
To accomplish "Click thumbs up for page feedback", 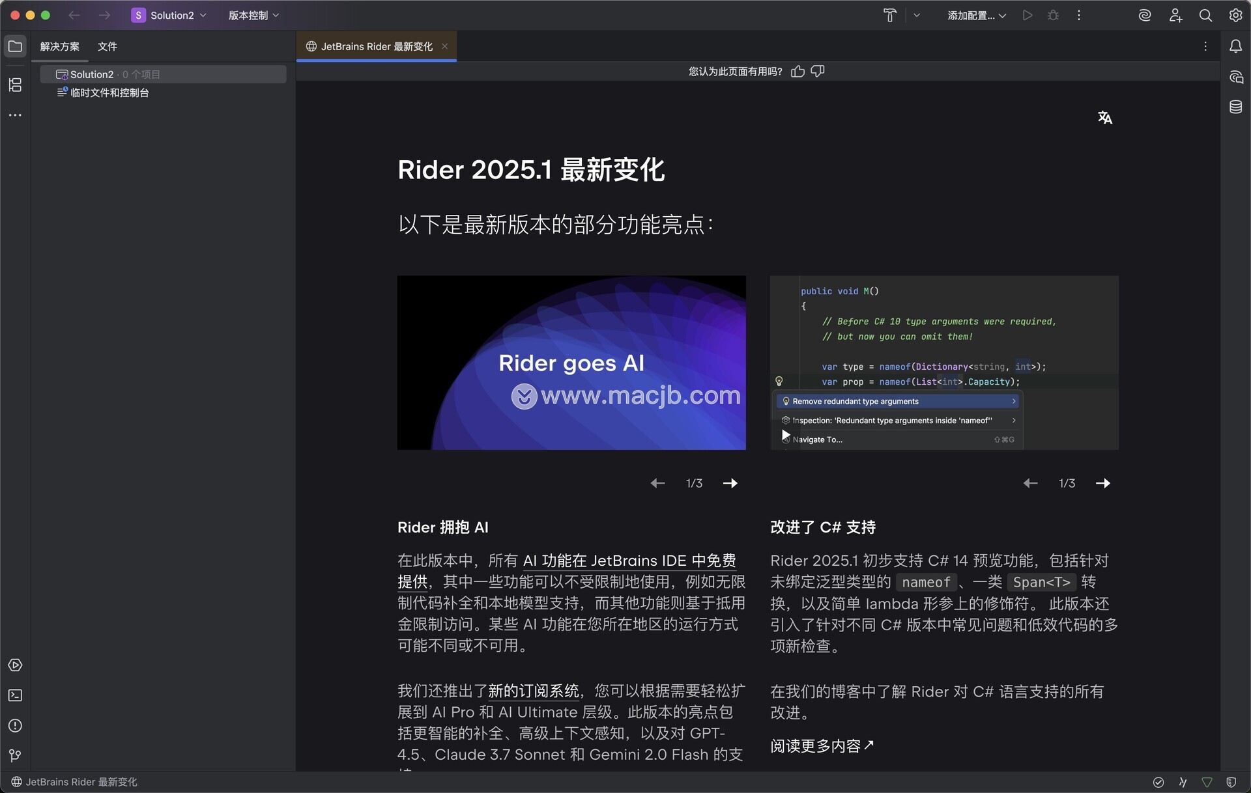I will (x=798, y=71).
